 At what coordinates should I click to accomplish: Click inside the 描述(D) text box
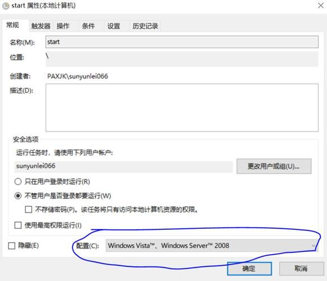coord(182,107)
